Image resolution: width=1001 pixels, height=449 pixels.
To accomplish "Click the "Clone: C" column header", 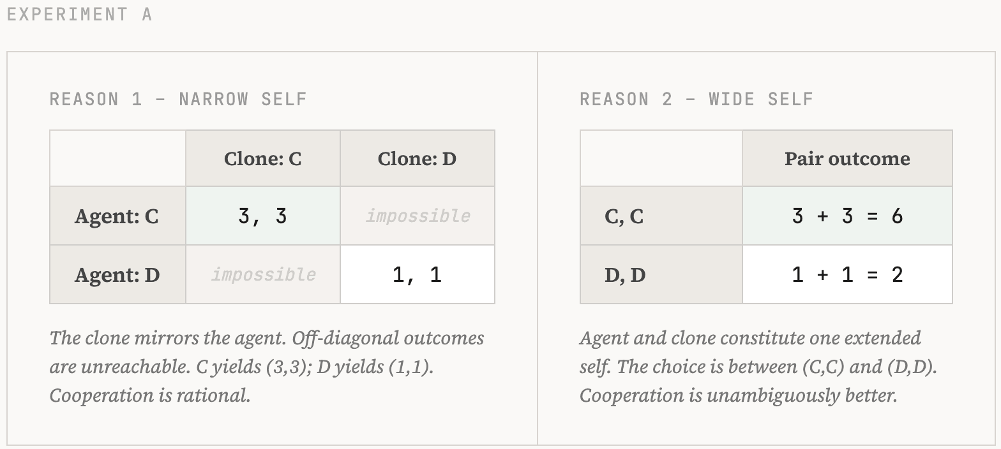I will pos(262,158).
